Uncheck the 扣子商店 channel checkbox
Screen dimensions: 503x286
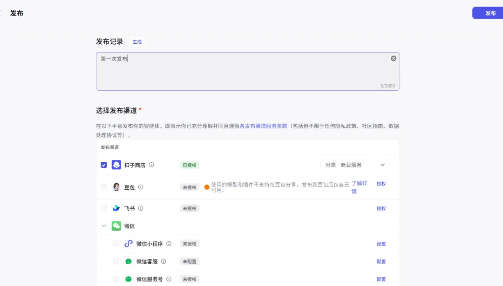(x=104, y=165)
